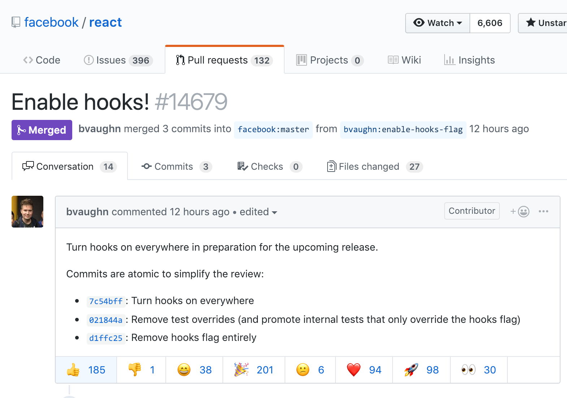The width and height of the screenshot is (567, 398).
Task: Click the Contributor badge
Action: [472, 211]
